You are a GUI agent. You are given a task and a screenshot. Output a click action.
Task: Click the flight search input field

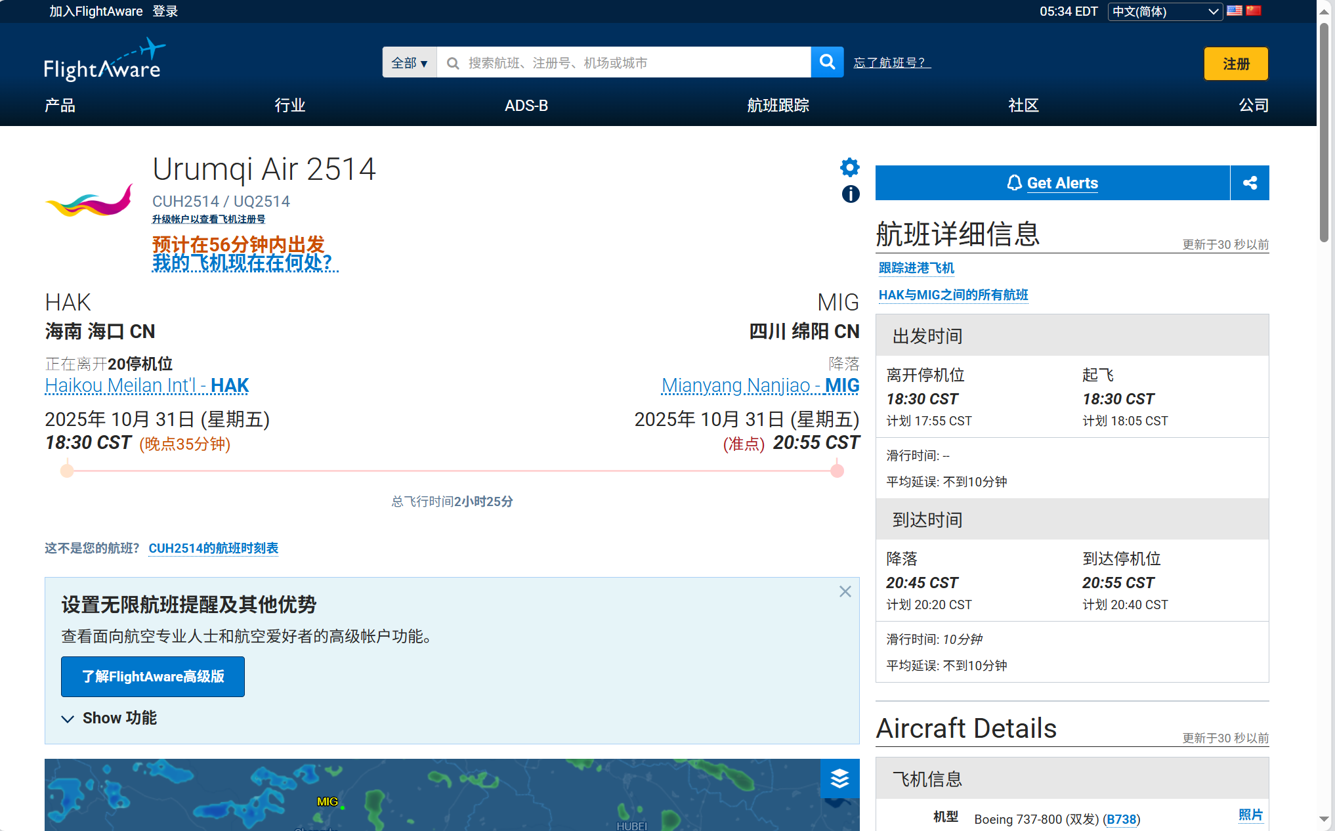(x=624, y=62)
